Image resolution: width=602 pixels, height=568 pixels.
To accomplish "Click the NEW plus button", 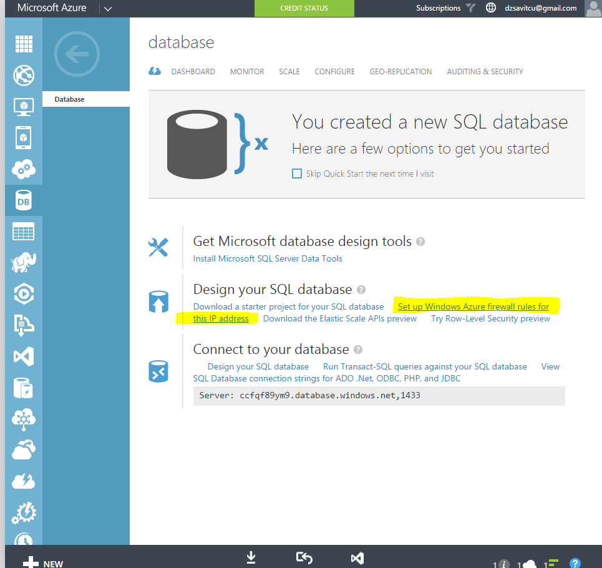I will tap(43, 563).
